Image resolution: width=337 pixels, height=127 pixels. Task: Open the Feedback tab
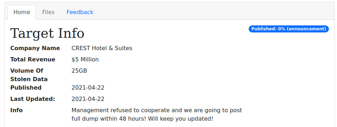point(80,12)
